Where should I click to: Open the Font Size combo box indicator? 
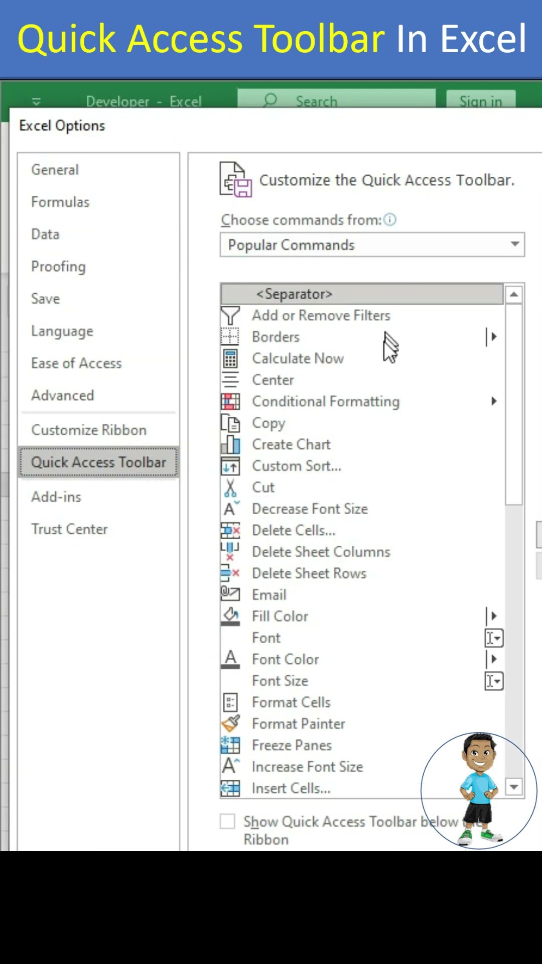[494, 681]
